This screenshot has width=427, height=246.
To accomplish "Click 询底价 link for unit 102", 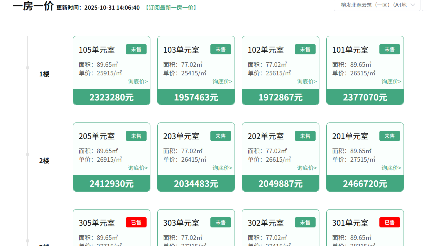I will click(x=307, y=82).
